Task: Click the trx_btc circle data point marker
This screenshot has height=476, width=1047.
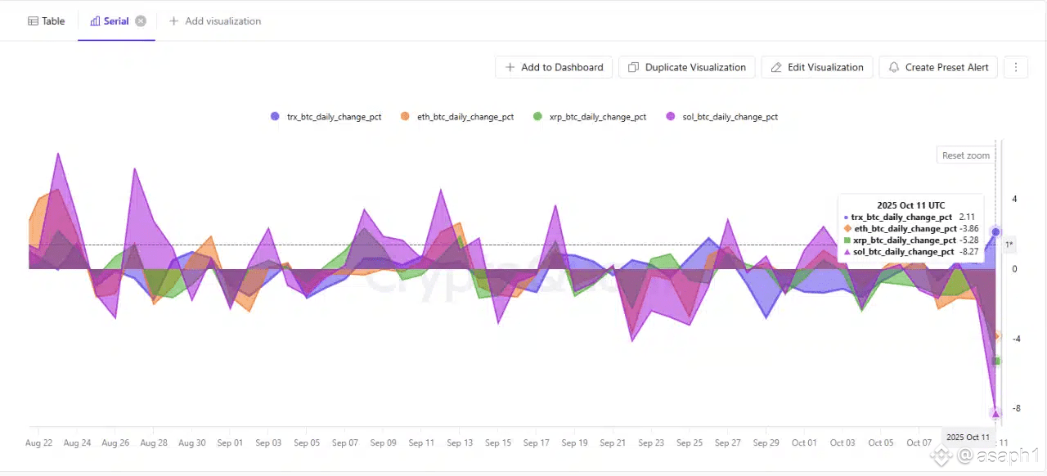Action: click(x=995, y=232)
